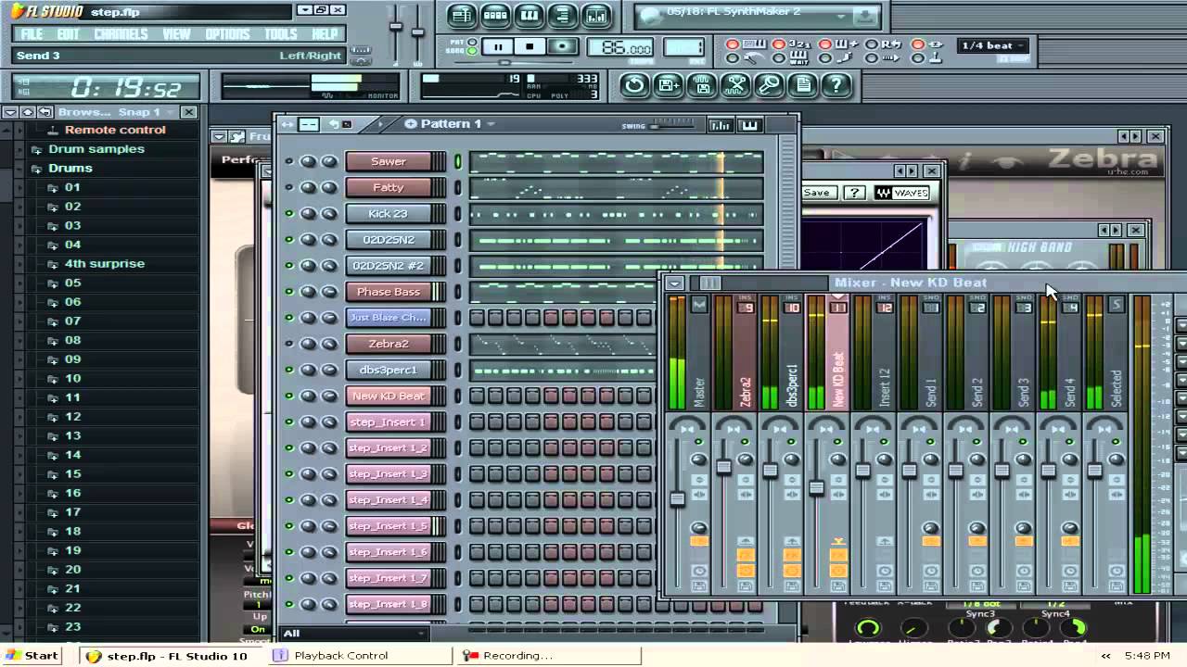Click FX icon on Zebra2 mixer track

746,555
